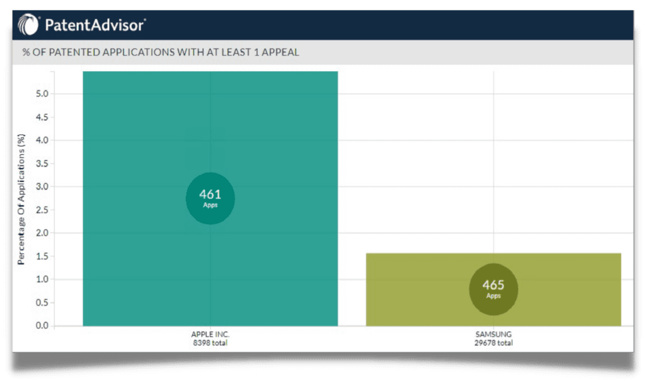Click the 3.0 y-axis tick label
This screenshot has height=383, width=645.
(x=42, y=186)
